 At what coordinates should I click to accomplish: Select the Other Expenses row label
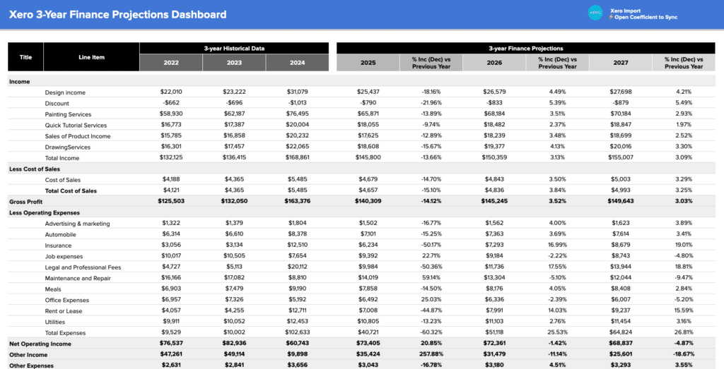pos(31,365)
